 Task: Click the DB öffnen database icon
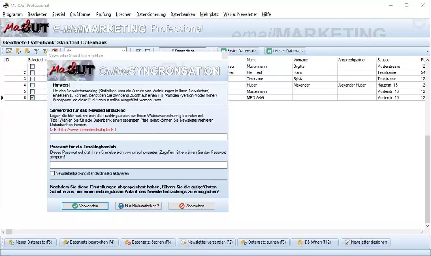(x=300, y=242)
